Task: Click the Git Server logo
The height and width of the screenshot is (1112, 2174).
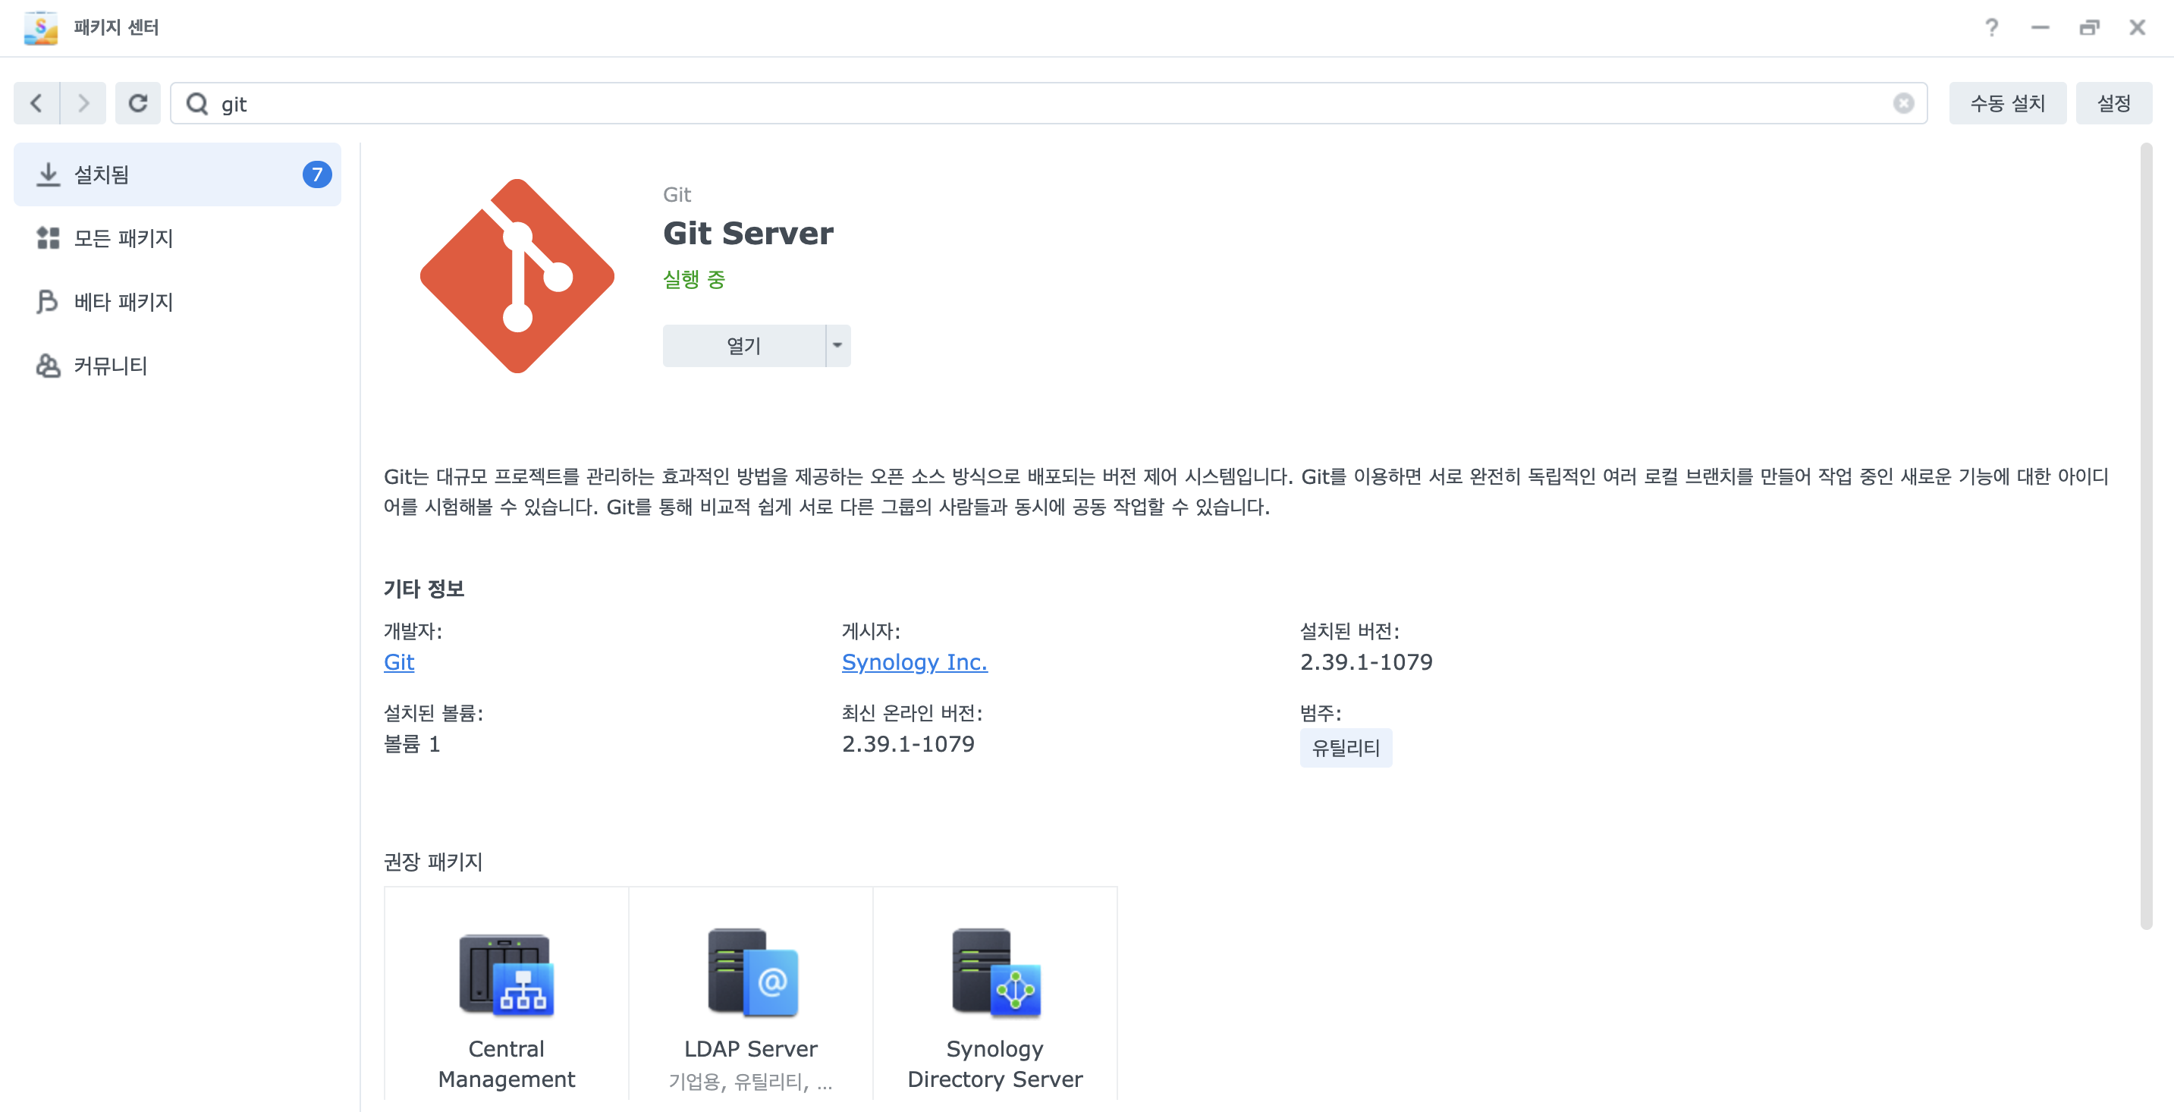Action: (517, 276)
